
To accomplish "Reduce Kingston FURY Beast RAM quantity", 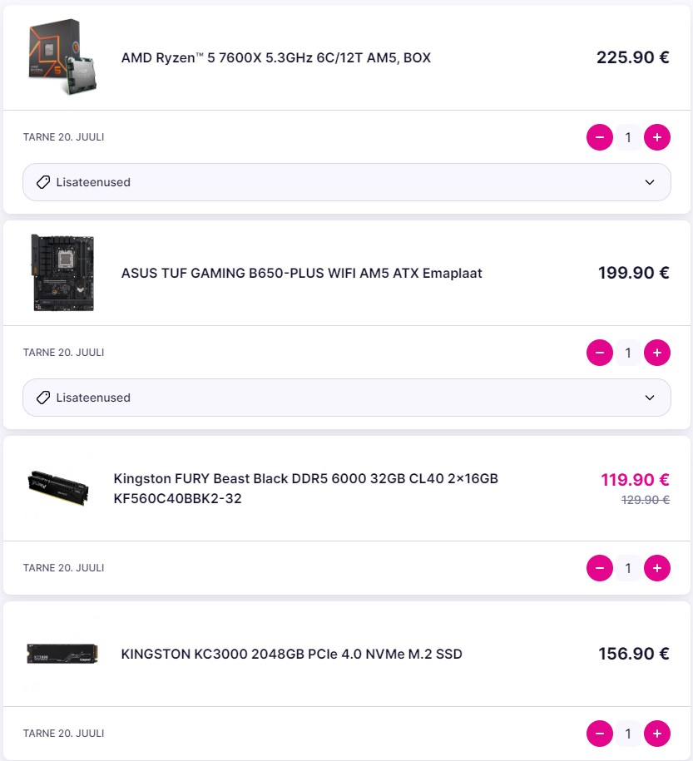I will pos(599,568).
